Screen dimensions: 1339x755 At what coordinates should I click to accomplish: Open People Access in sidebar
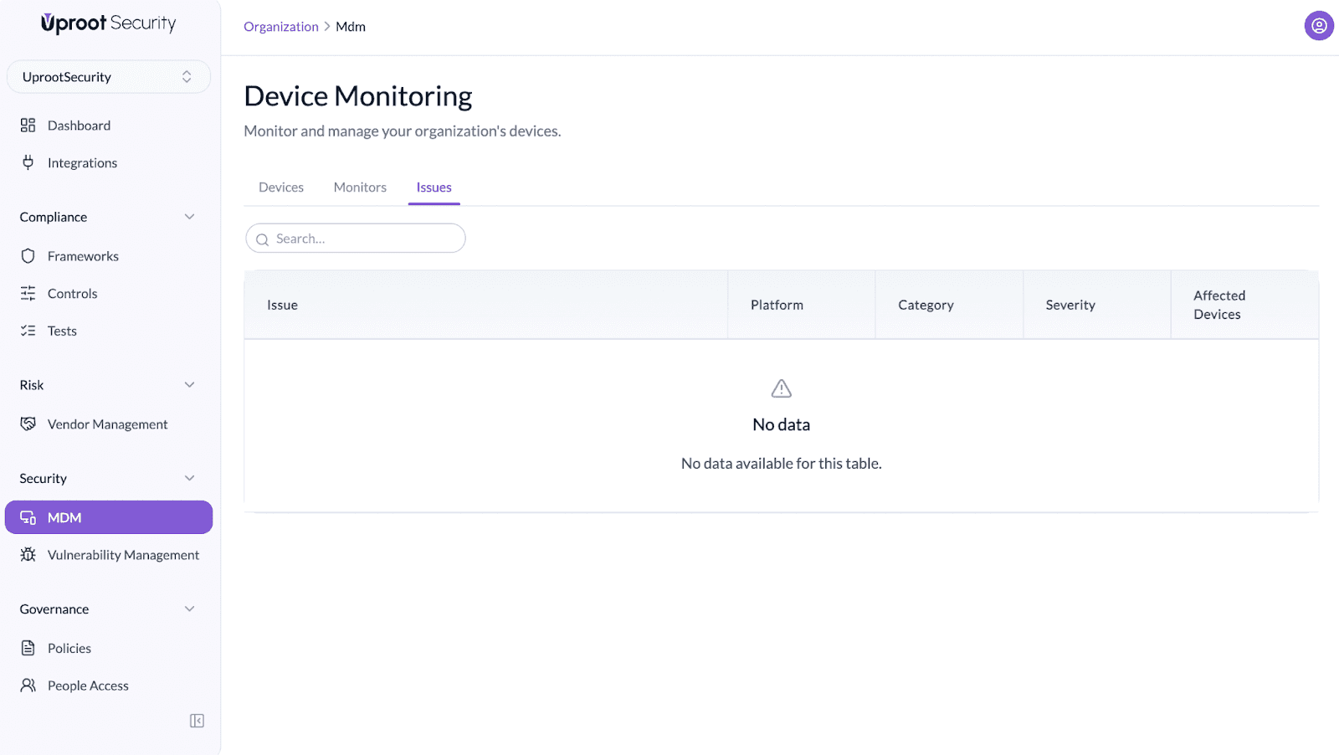pos(88,686)
